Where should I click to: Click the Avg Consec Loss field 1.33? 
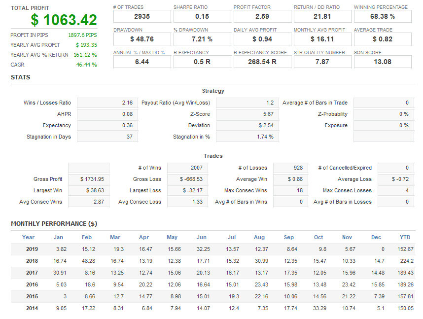[187, 202]
